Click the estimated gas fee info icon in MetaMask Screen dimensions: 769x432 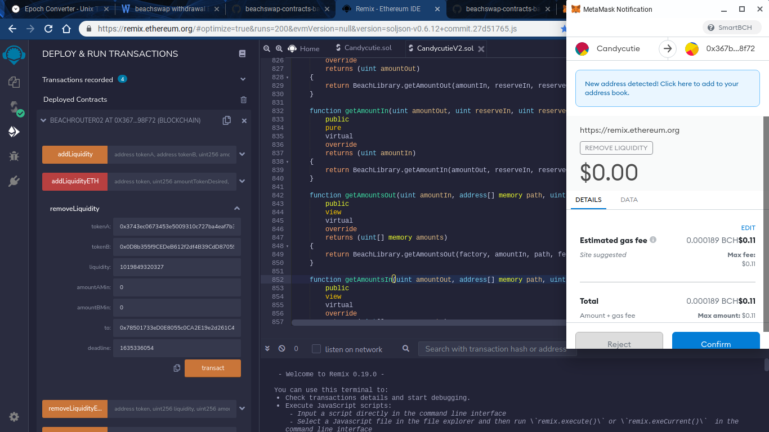point(653,240)
